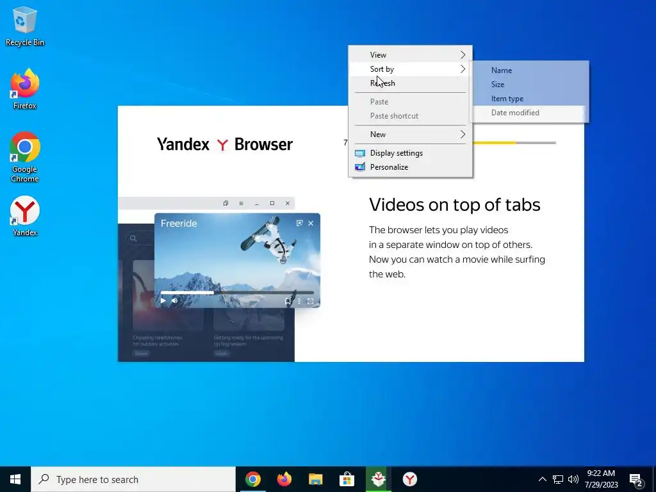Screen dimensions: 656x492
Task: Focus the Type here to search box
Action: point(133,479)
